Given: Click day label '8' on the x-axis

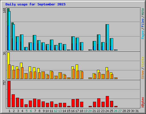Looking at the screenshot, I should coord(39,111).
